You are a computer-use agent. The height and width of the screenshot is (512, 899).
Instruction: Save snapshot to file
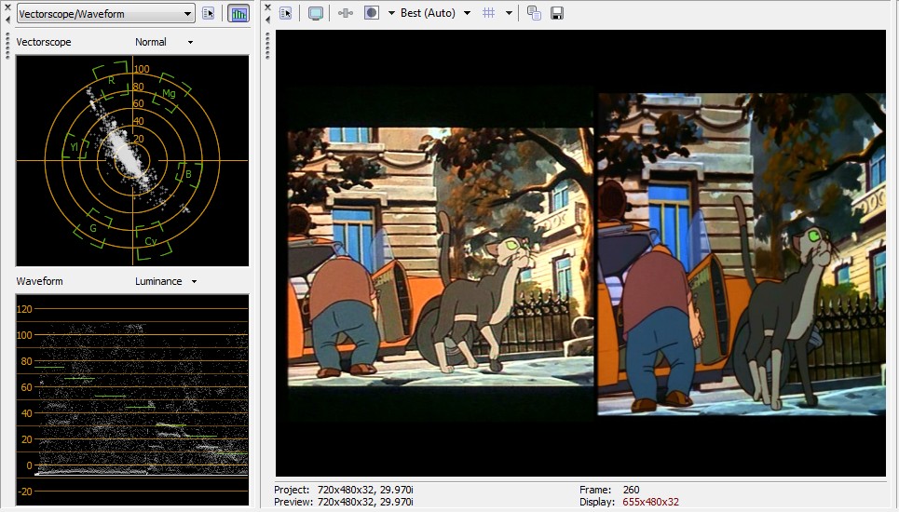tap(557, 13)
